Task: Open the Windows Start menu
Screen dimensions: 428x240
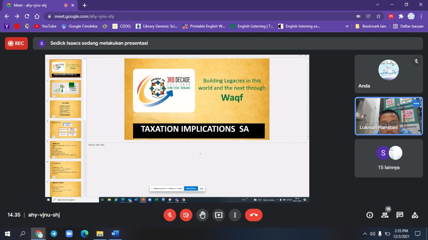Action: 7,234
